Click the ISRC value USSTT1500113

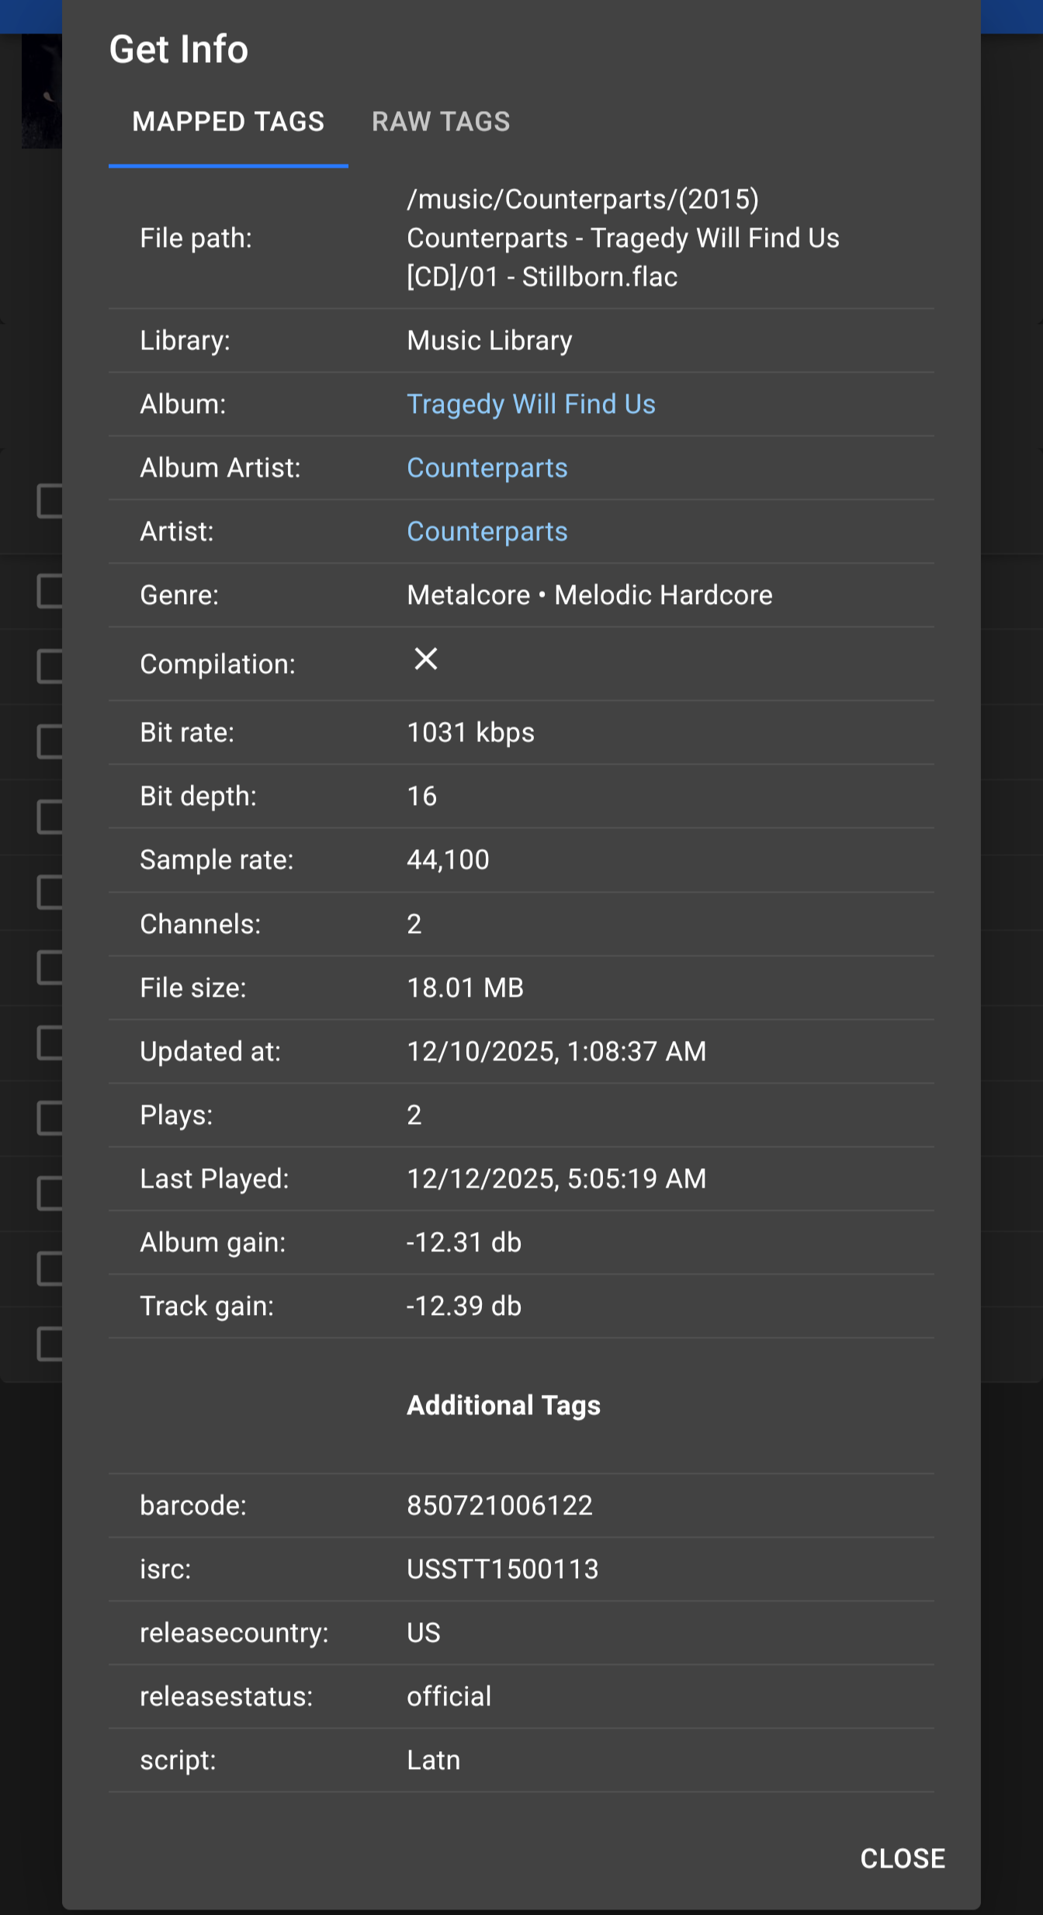point(502,1570)
